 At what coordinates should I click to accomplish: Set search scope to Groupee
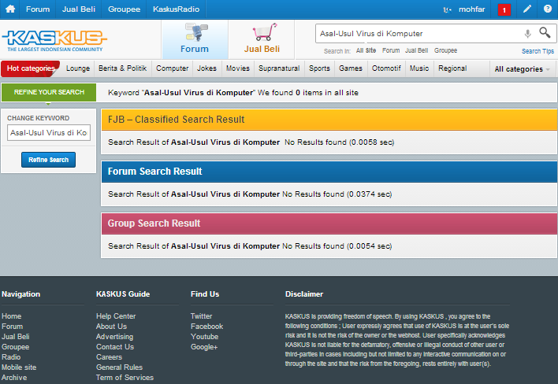[x=445, y=50]
